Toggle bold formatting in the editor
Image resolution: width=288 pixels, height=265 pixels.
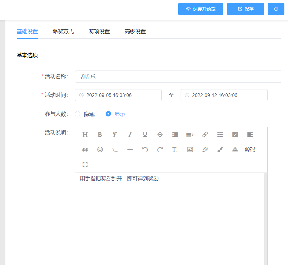pyautogui.click(x=100, y=134)
